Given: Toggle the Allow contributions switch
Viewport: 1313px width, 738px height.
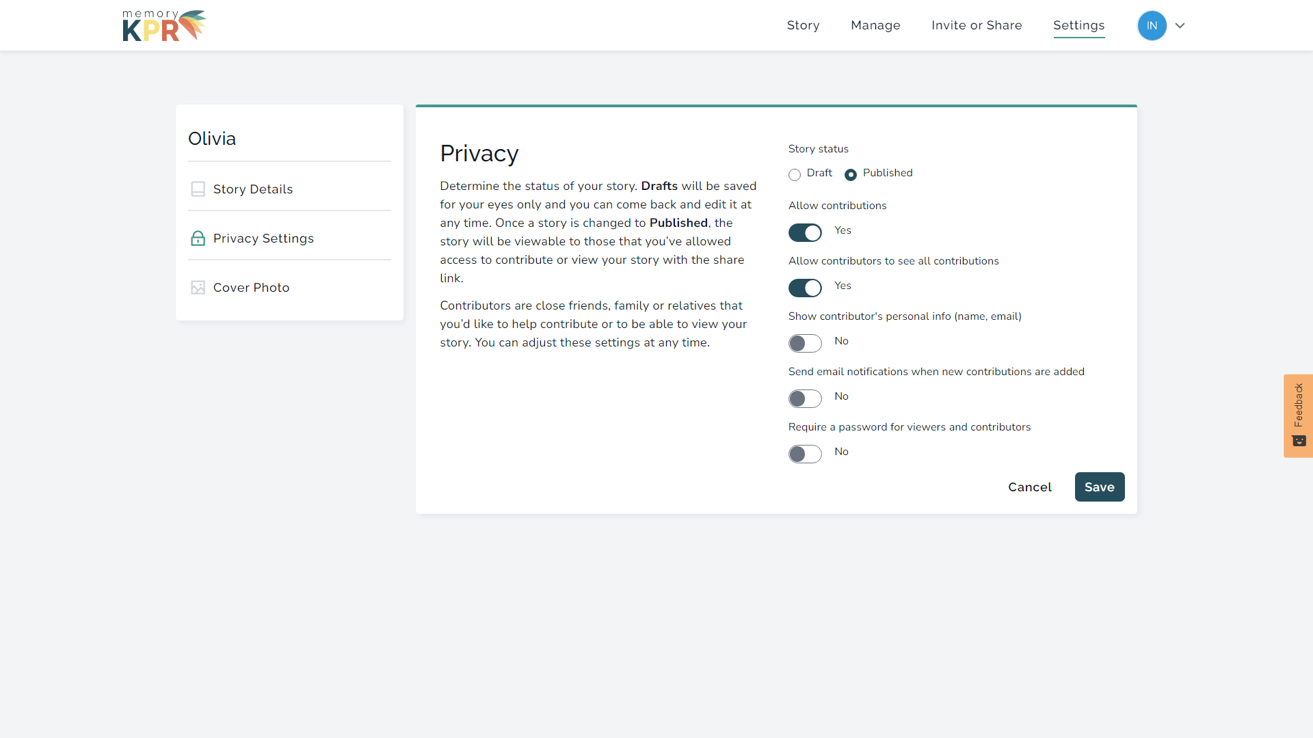Looking at the screenshot, I should [805, 233].
